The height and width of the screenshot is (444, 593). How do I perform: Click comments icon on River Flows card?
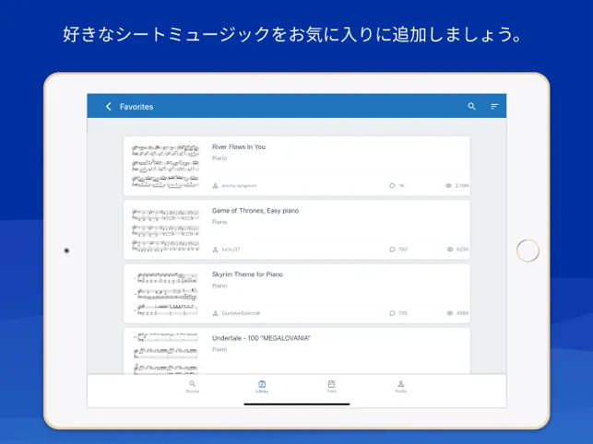click(392, 185)
